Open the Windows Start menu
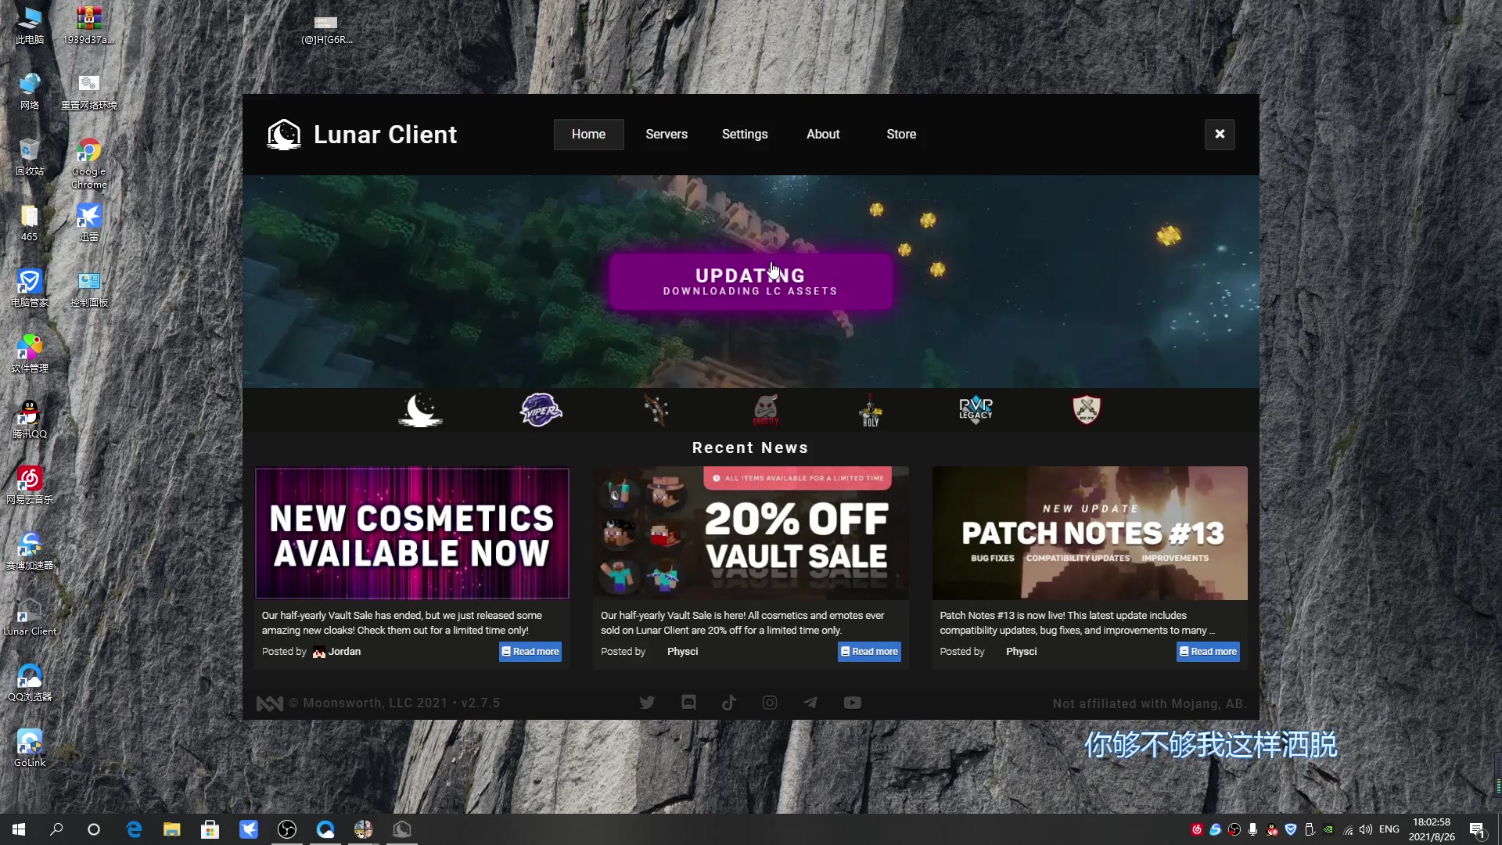This screenshot has height=845, width=1502. coord(19,829)
